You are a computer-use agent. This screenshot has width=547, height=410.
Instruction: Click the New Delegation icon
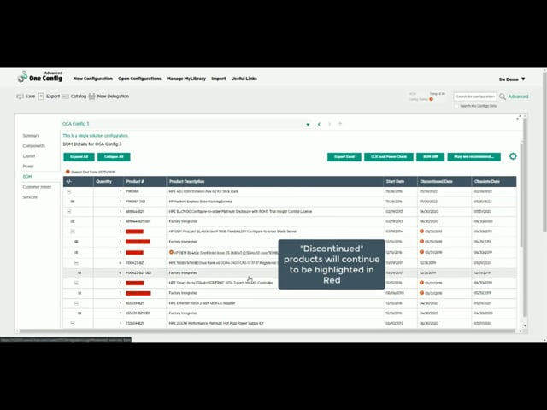coord(91,97)
